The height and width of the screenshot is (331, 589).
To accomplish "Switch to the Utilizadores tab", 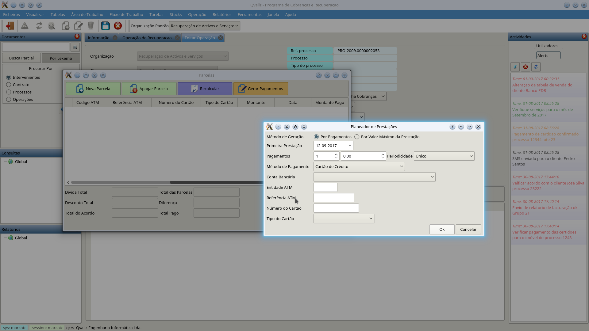I will click(x=547, y=46).
